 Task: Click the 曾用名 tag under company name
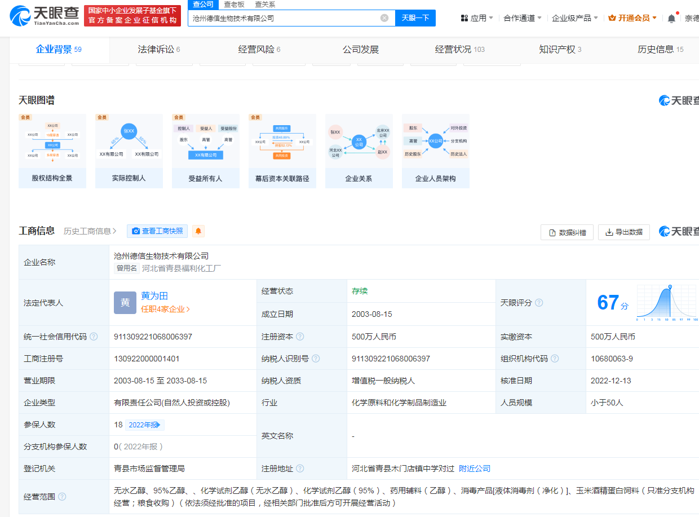click(x=127, y=268)
